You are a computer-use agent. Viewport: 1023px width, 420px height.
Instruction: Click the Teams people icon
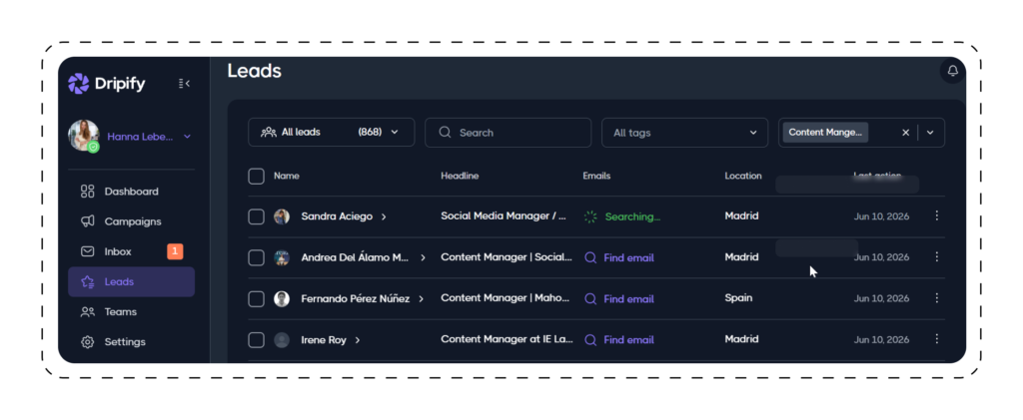click(88, 312)
